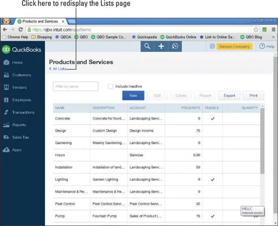Image resolution: width=278 pixels, height=226 pixels.
Task: Select the Hours item name
Action: pyautogui.click(x=60, y=155)
